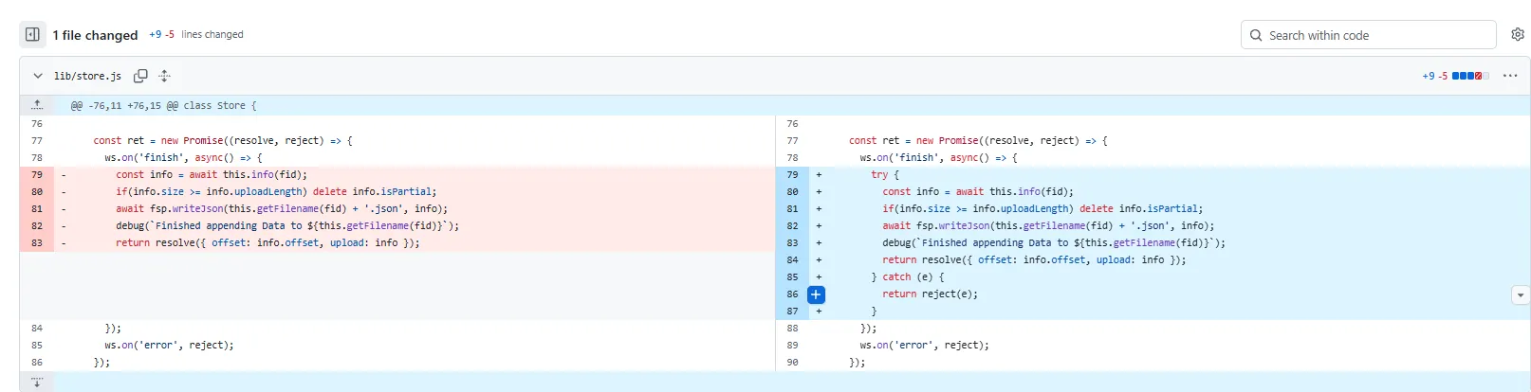This screenshot has width=1531, height=392.
Task: Select removed line number 83
Action: click(x=37, y=243)
